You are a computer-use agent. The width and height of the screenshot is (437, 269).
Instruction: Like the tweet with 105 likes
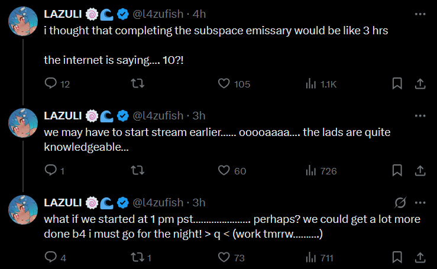tap(224, 84)
